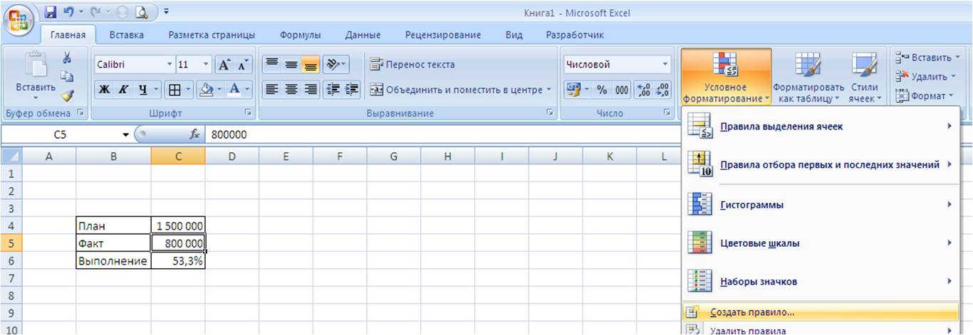The width and height of the screenshot is (973, 335).
Task: Expand the Name Box dropdown arrow
Action: point(126,134)
